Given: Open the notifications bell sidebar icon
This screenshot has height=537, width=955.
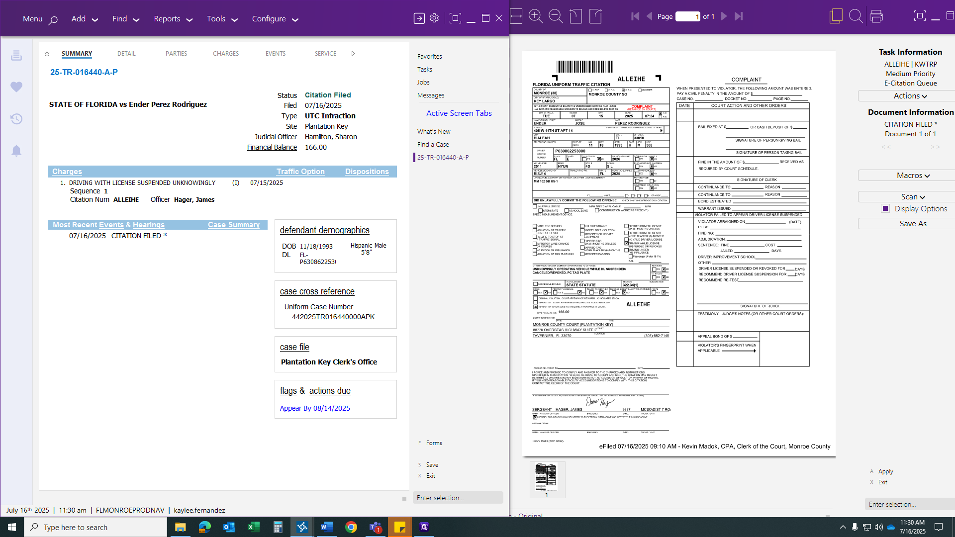Looking at the screenshot, I should tap(16, 151).
